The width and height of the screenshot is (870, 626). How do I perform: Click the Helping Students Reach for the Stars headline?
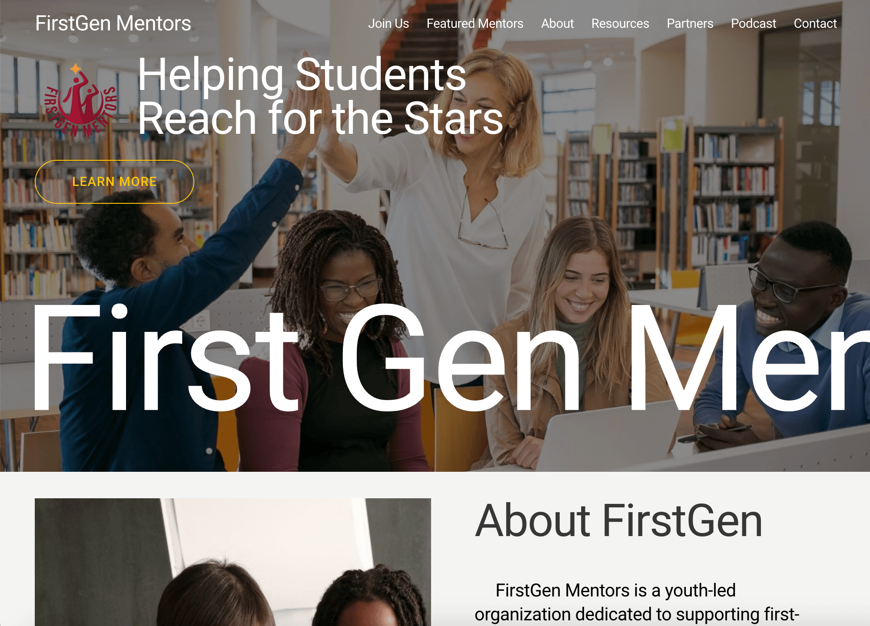[321, 96]
